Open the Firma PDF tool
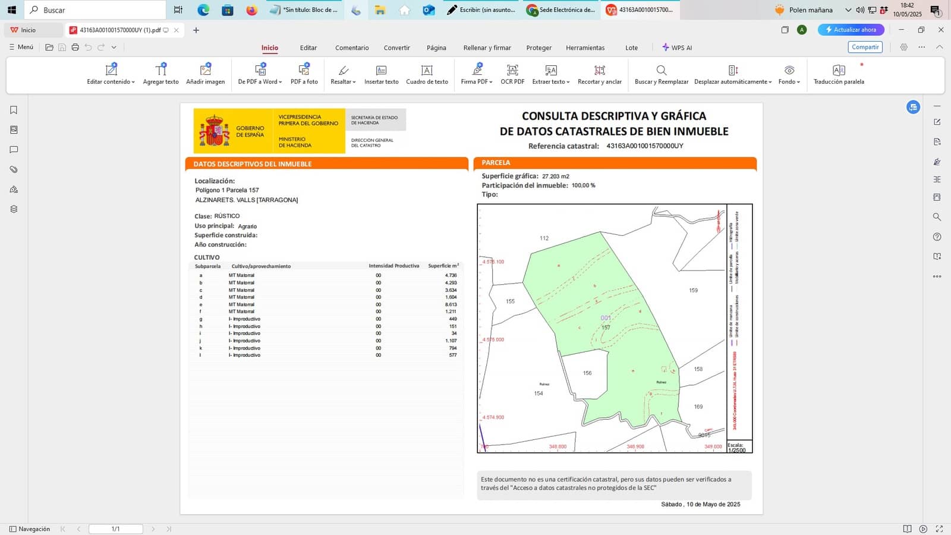The width and height of the screenshot is (951, 535). pos(477,74)
